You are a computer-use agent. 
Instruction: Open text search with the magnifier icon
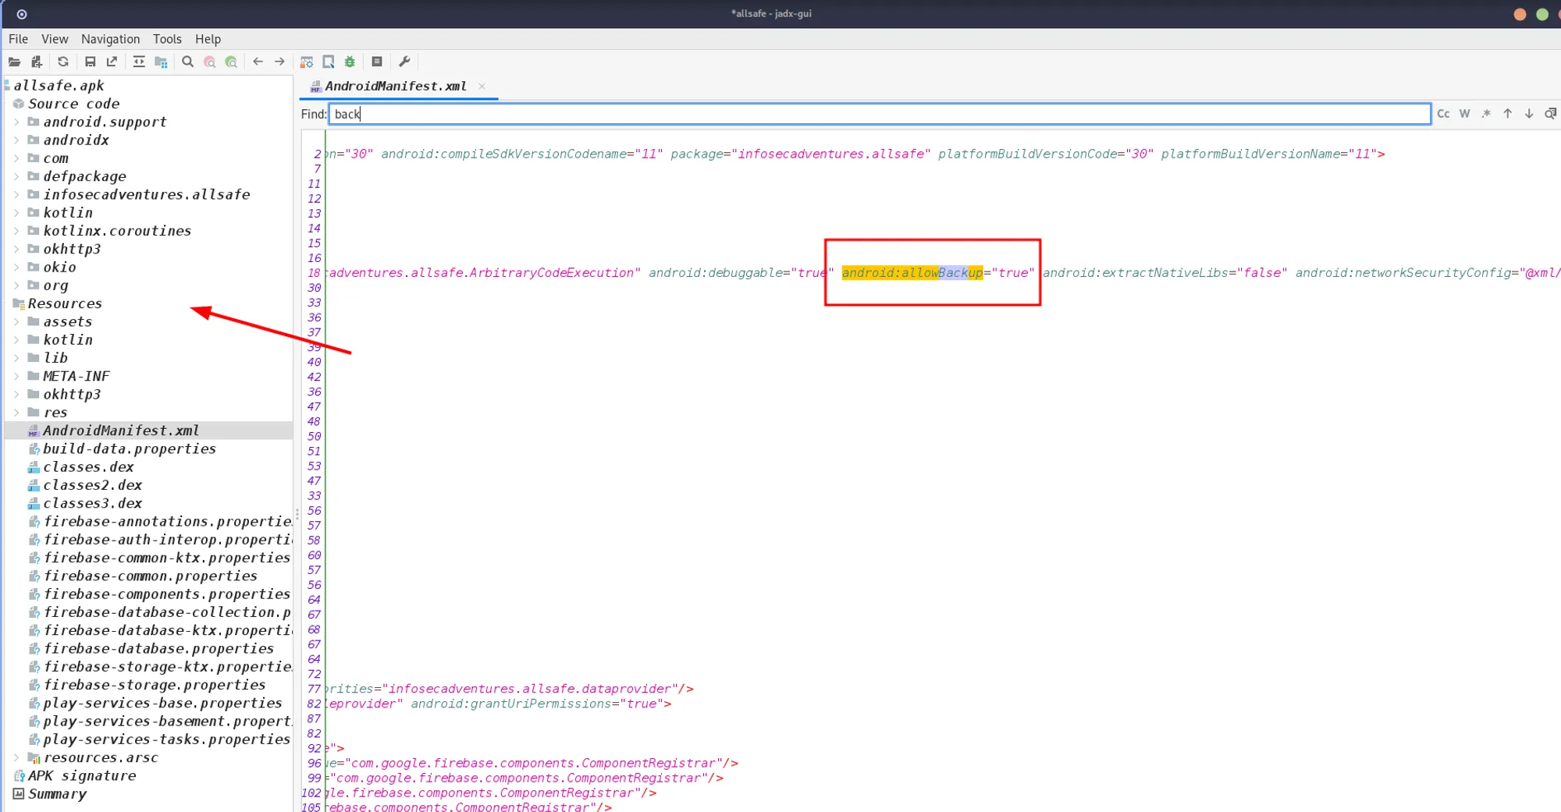(x=187, y=62)
